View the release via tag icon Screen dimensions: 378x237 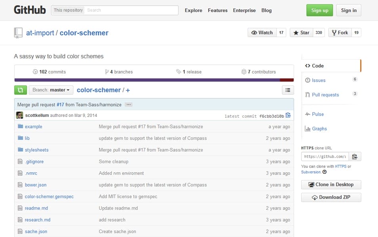pyautogui.click(x=178, y=72)
